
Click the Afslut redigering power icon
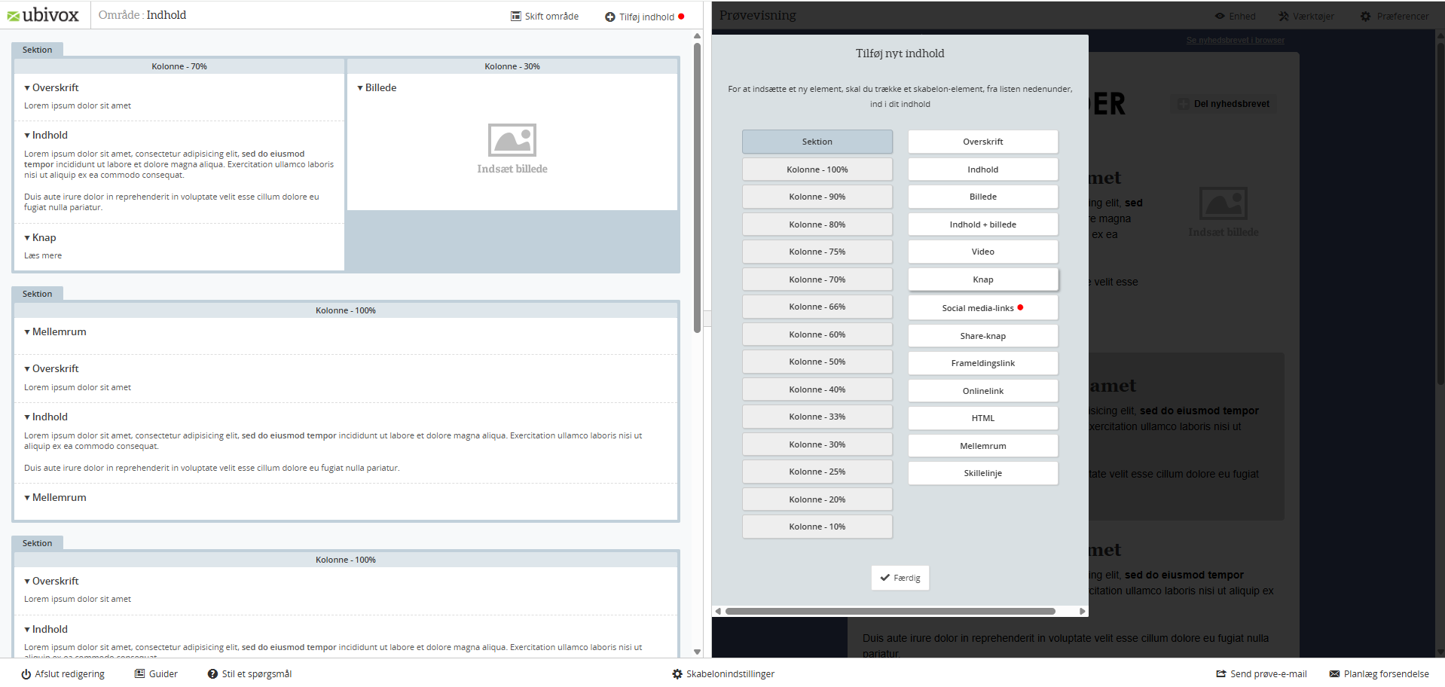(x=26, y=674)
